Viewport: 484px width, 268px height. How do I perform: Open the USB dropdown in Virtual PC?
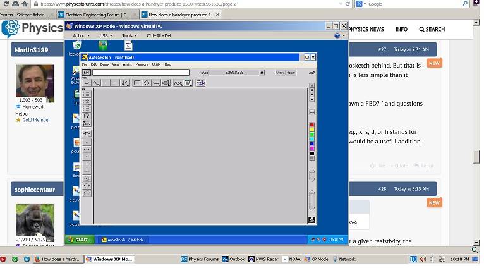pyautogui.click(x=106, y=35)
